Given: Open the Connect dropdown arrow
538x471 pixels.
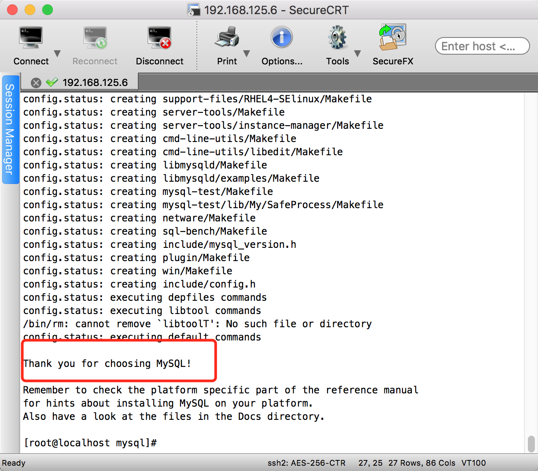Looking at the screenshot, I should point(57,53).
